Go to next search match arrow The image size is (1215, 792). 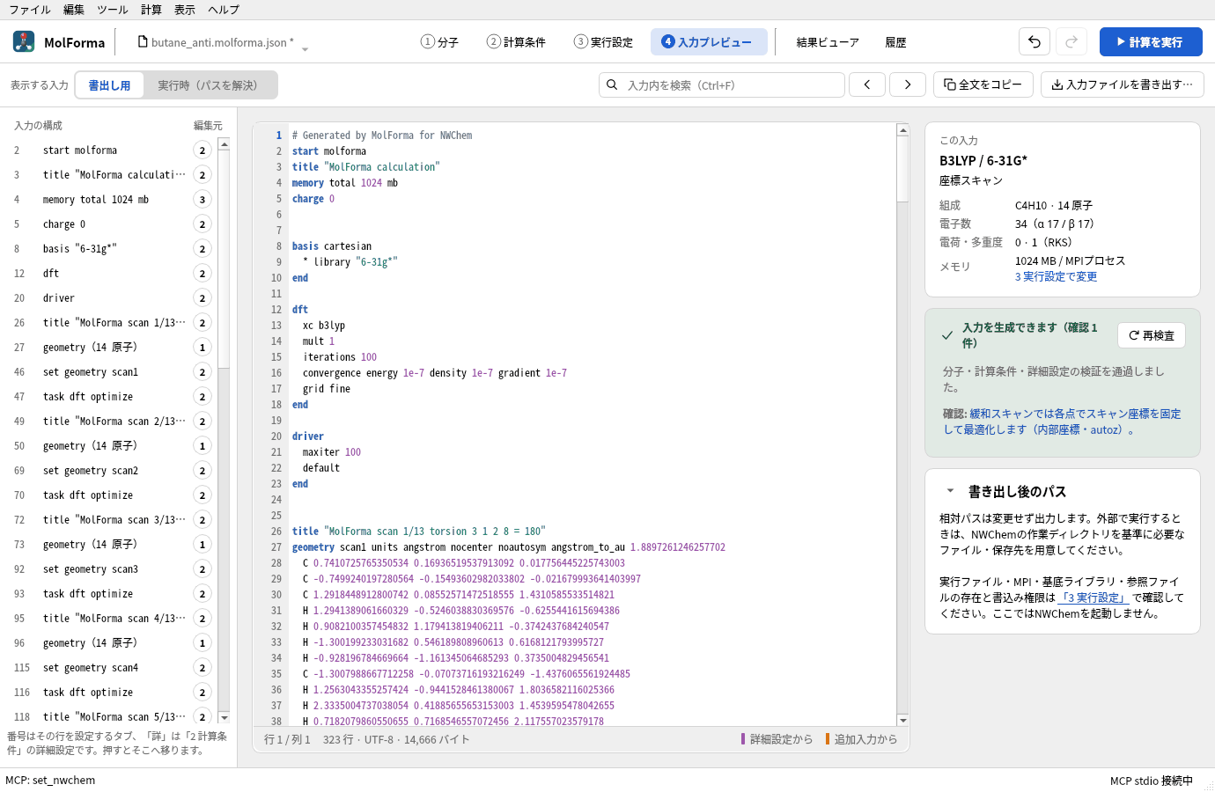tap(908, 84)
